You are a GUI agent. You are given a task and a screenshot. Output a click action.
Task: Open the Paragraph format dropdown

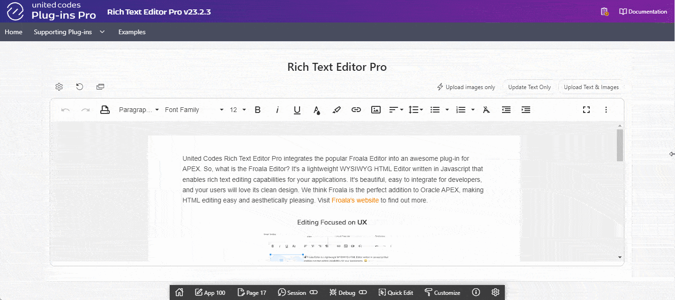coord(139,110)
